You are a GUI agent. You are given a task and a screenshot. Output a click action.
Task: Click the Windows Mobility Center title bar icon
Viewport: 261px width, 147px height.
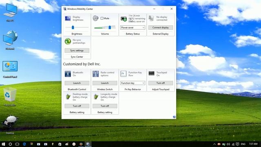(x=65, y=9)
